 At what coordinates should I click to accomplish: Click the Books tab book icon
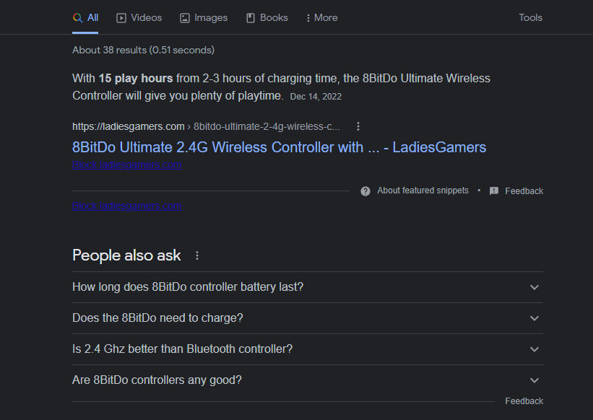point(251,18)
